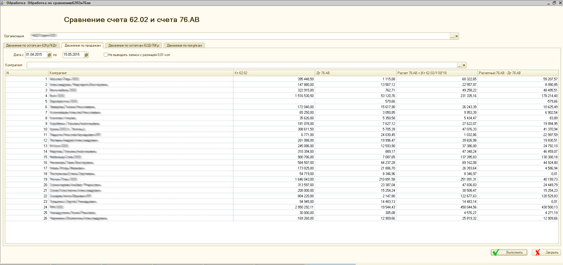Screen dimensions: 563x265
Task: Open tab Движение по остаткам 62Дт76Кр
Action: [134, 45]
